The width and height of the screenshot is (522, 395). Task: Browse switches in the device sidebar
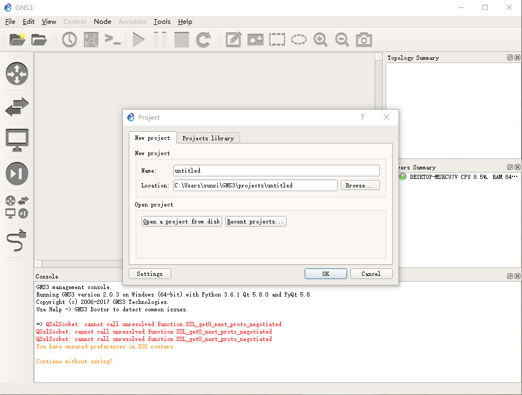click(17, 107)
